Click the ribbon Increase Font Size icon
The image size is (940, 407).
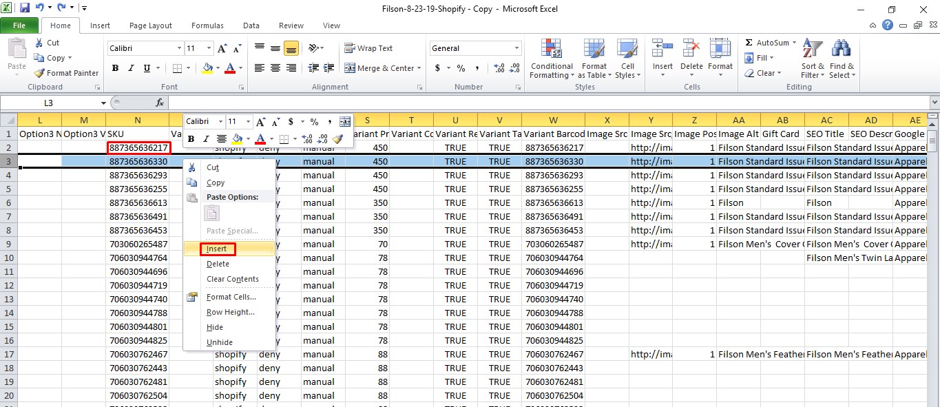tap(222, 48)
